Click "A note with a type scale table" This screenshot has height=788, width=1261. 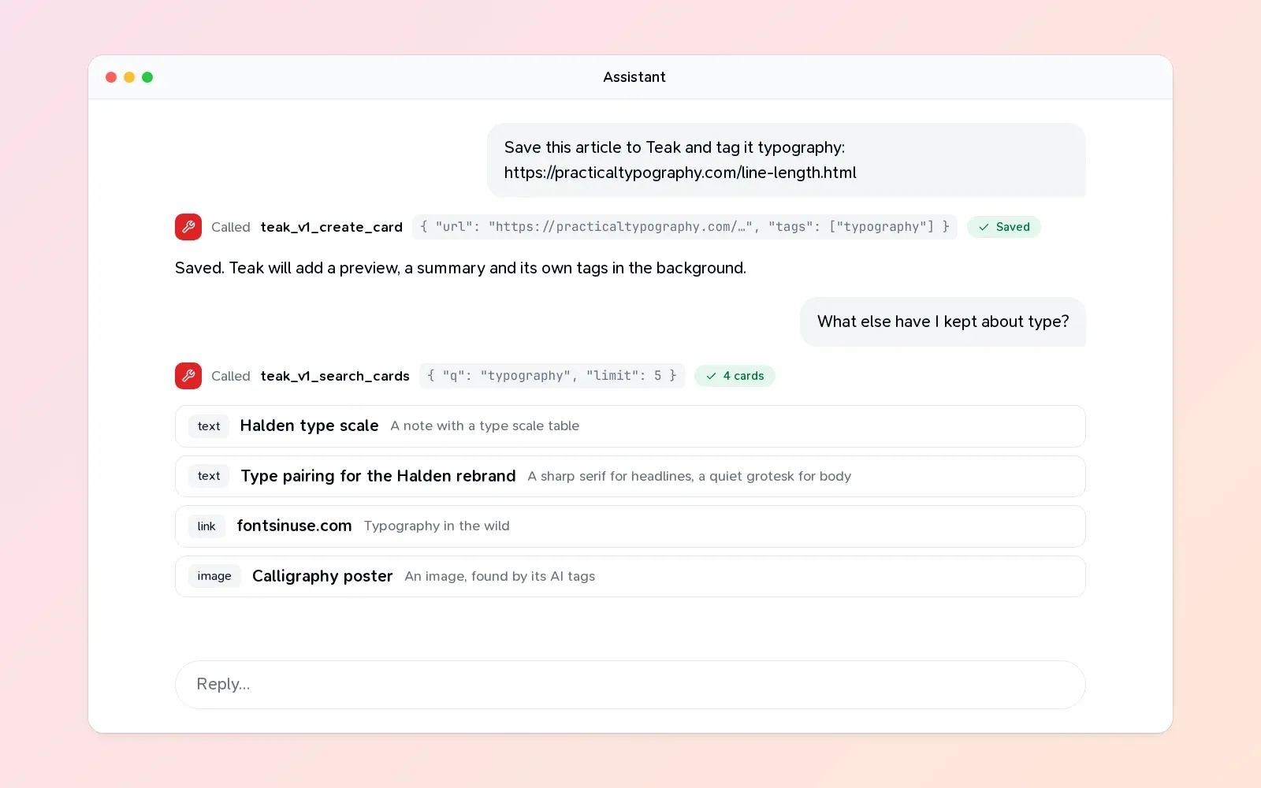pyautogui.click(x=485, y=426)
